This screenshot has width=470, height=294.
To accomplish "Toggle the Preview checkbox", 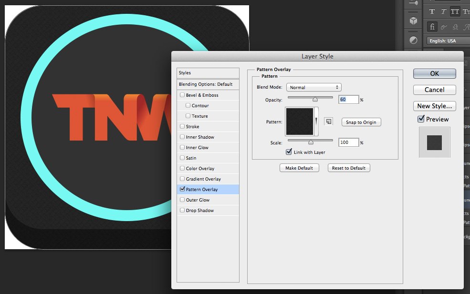I will tap(421, 119).
